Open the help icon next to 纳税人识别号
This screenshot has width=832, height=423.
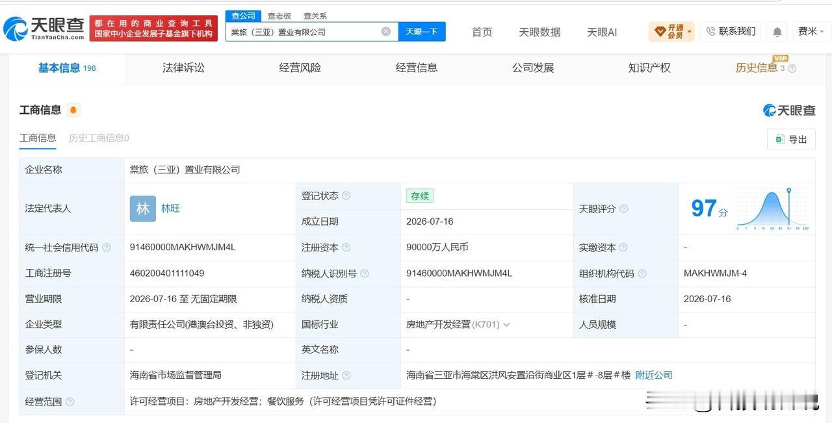pos(365,274)
